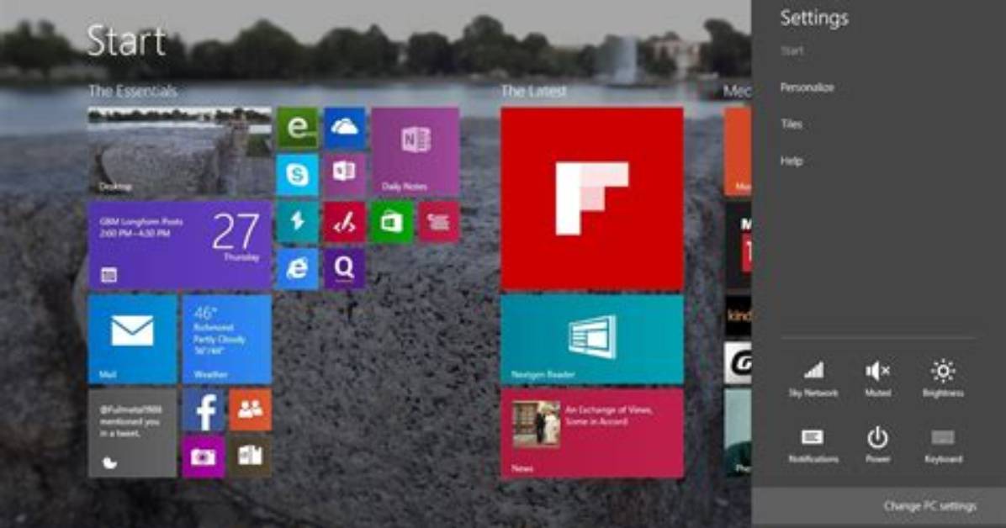Open the teal lightning bolt tile
The width and height of the screenshot is (1006, 528).
pyautogui.click(x=297, y=222)
